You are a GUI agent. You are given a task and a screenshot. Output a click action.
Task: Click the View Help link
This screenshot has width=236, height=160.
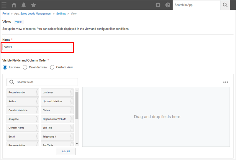click(x=19, y=22)
